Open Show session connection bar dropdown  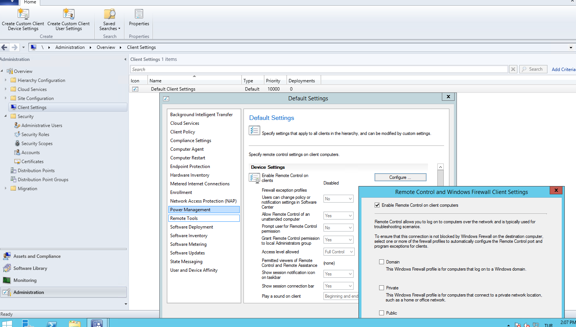[x=339, y=286]
